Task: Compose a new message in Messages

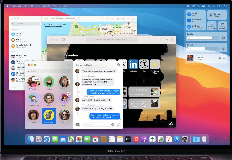Action: coord(69,65)
